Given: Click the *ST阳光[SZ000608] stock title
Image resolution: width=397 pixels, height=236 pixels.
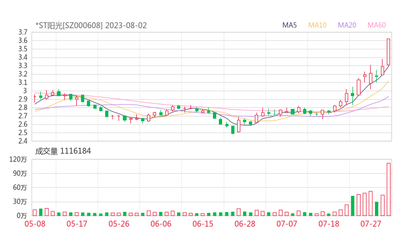Looking at the screenshot, I should click(x=69, y=25).
